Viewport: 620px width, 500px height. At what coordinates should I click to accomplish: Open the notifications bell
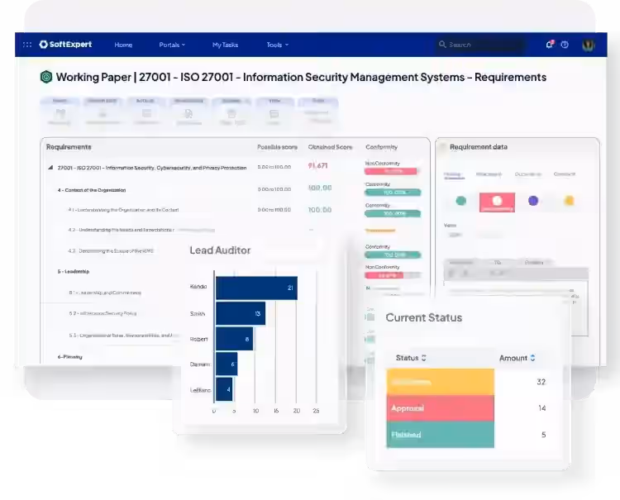click(550, 45)
